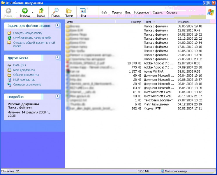Click the Data (D:) drive icon
The width and height of the screenshot is (217, 175).
point(10,65)
